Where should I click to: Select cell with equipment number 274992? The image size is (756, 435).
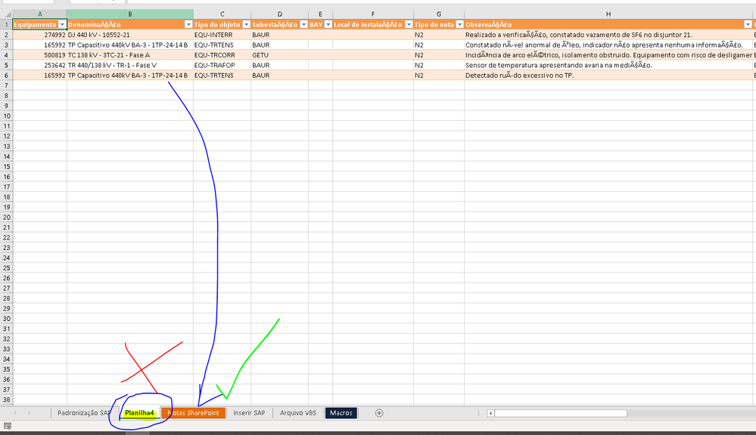click(x=39, y=35)
